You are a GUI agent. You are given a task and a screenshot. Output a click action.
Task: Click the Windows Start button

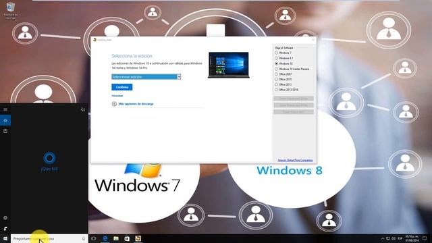(5, 238)
